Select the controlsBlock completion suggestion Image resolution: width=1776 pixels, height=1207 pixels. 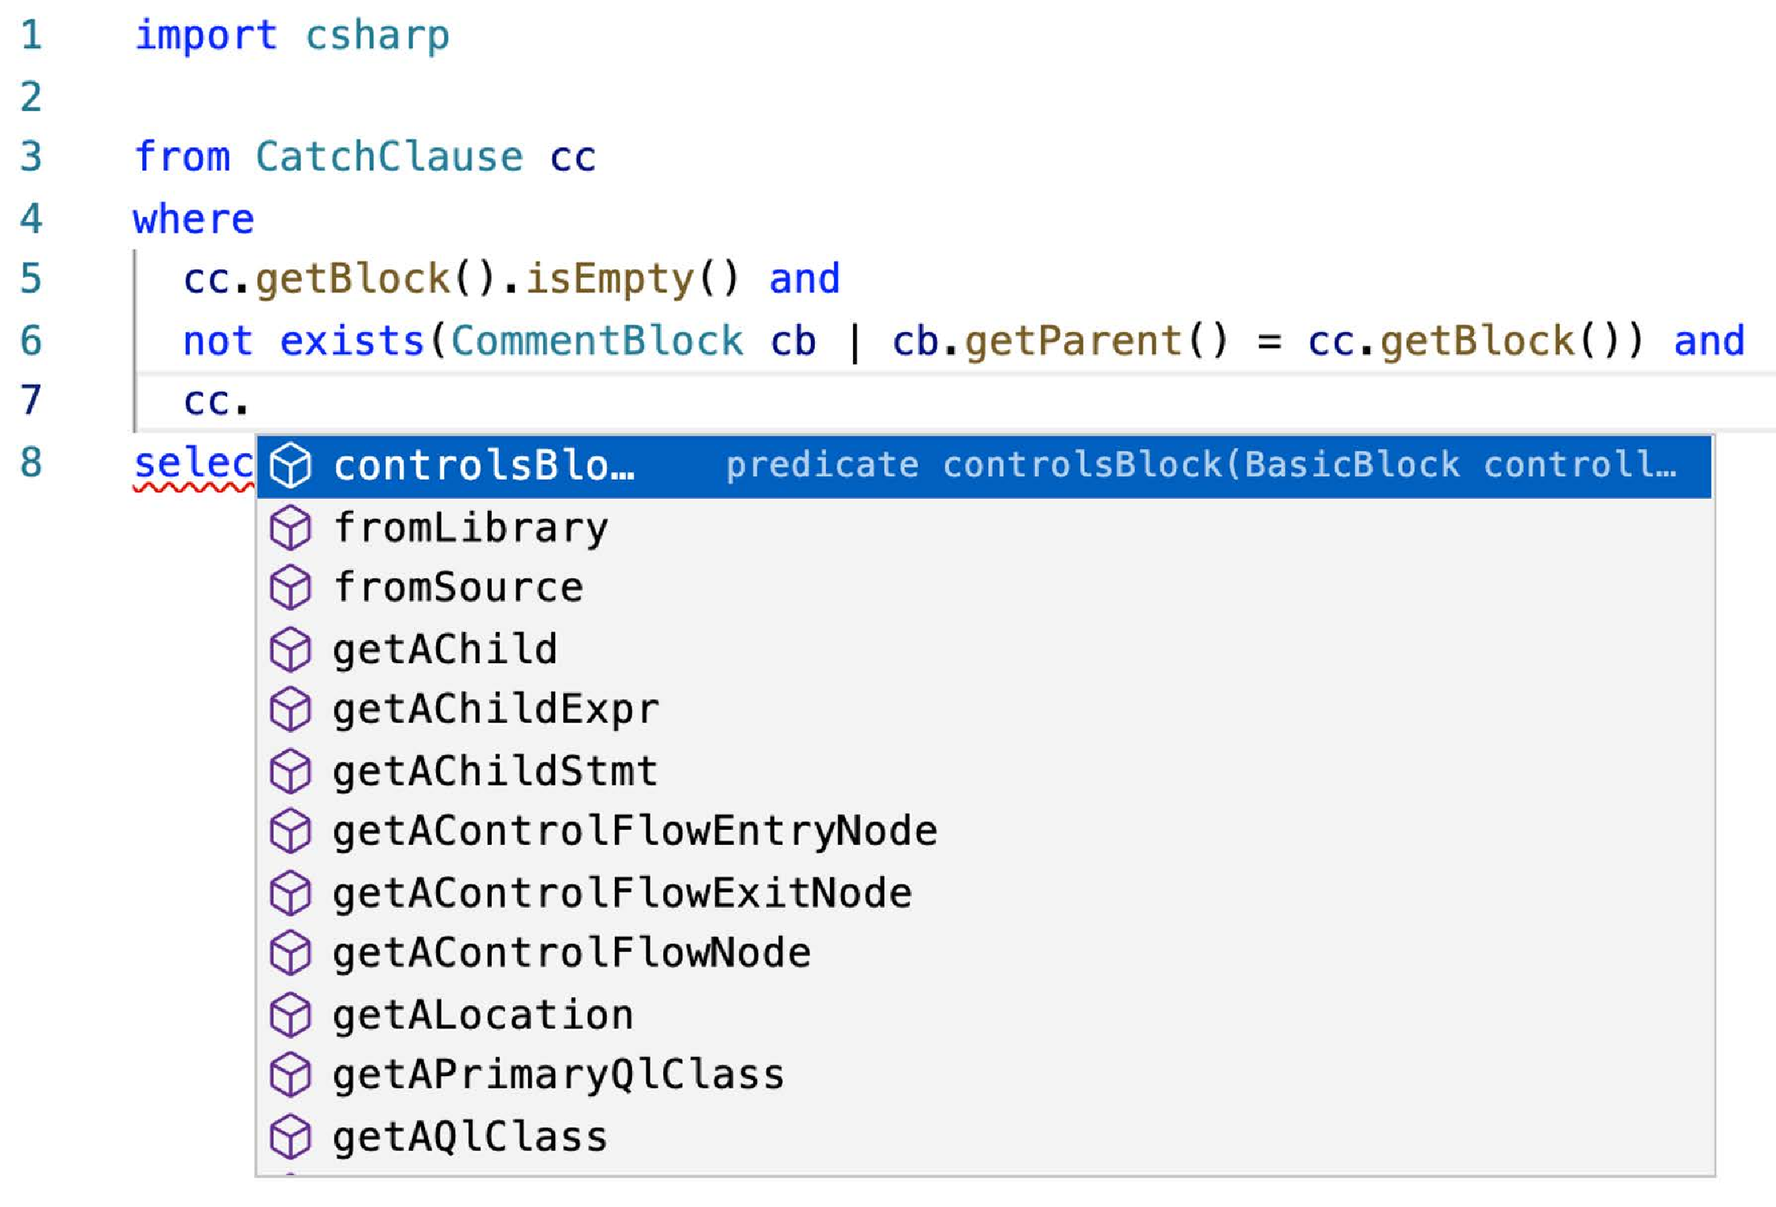tap(984, 466)
